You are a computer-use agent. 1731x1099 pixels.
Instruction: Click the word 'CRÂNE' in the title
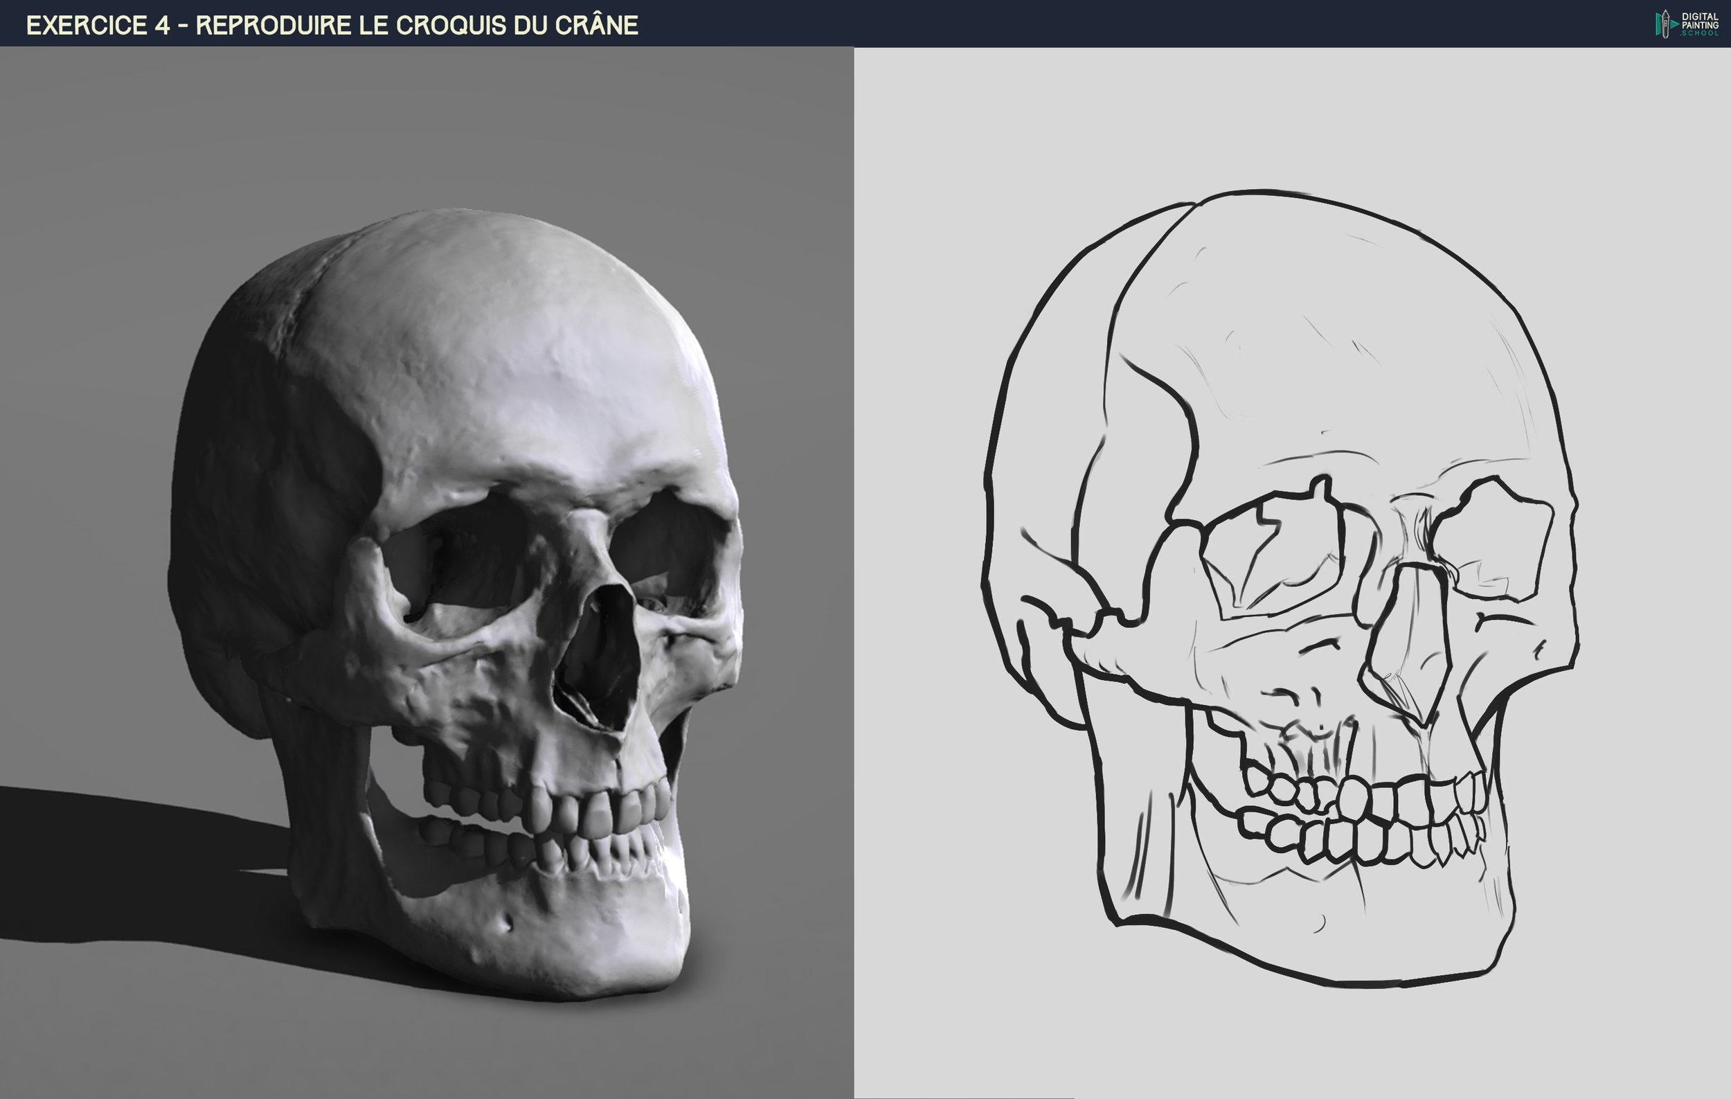(x=597, y=25)
